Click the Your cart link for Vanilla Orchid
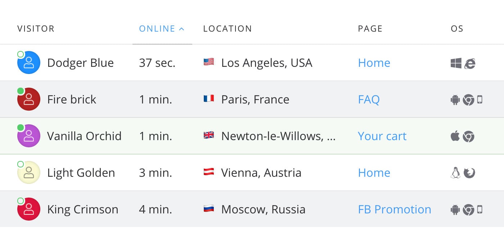 pyautogui.click(x=382, y=136)
